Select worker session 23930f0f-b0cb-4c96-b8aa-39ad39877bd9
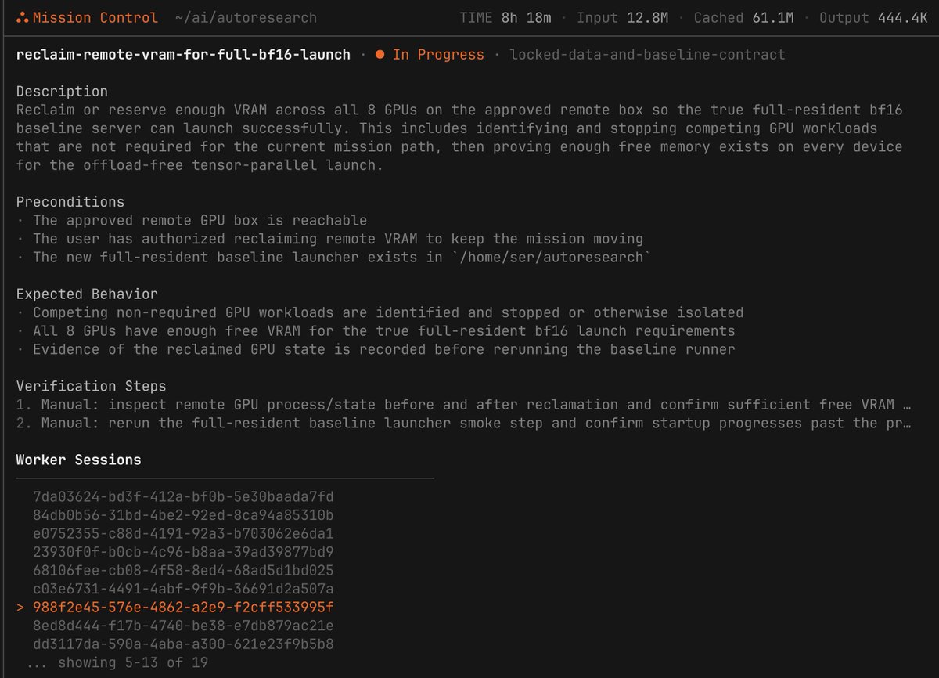 [x=183, y=552]
